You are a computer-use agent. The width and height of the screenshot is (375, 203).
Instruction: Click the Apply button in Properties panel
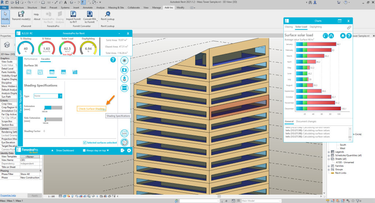[x=35, y=196]
